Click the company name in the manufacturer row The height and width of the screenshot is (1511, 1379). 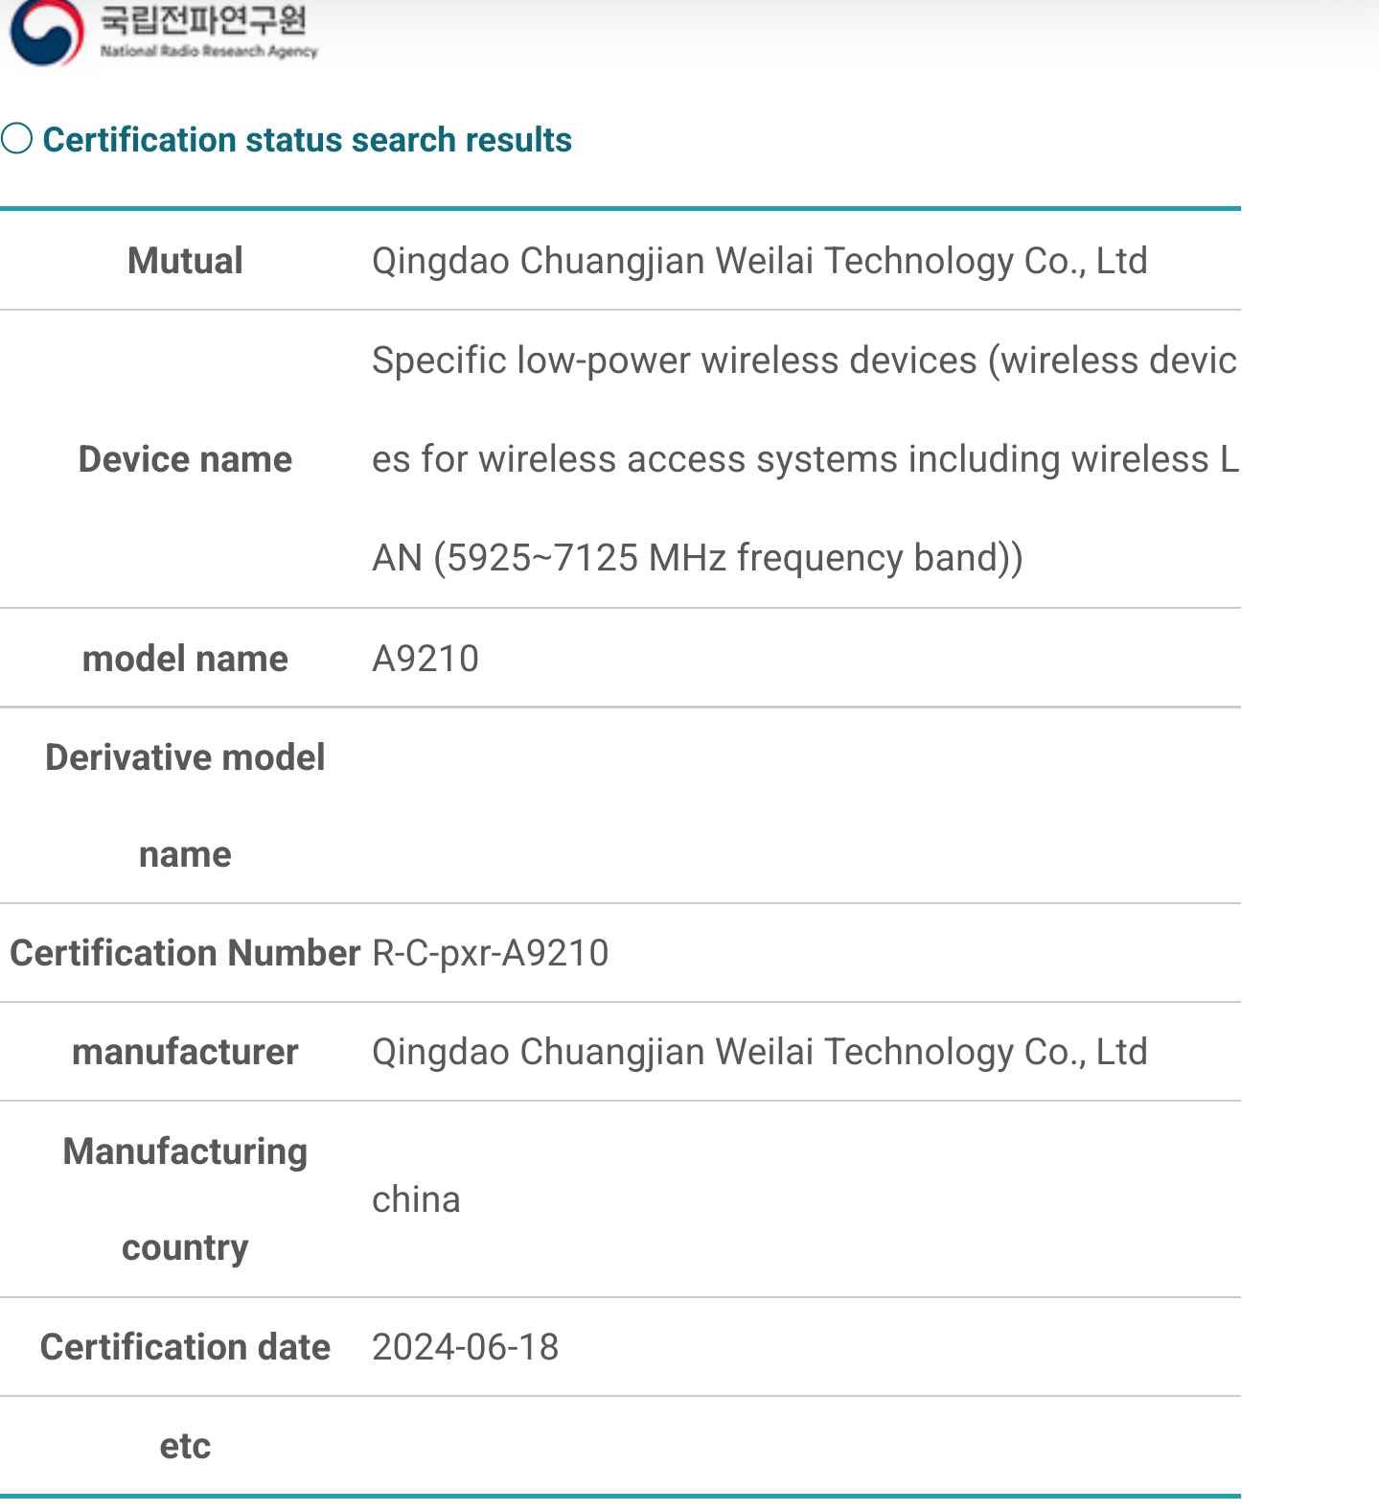[759, 1052]
